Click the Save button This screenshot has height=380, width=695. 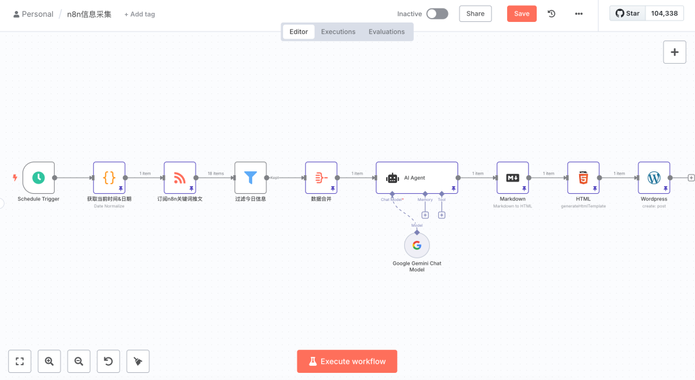tap(522, 14)
